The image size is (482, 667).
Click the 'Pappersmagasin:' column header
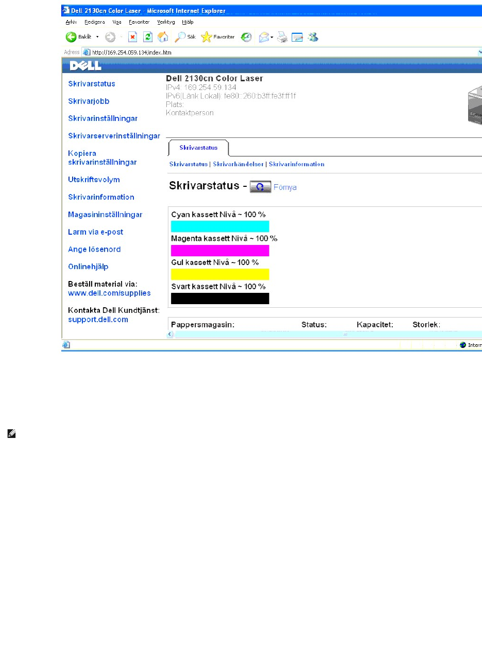[203, 325]
